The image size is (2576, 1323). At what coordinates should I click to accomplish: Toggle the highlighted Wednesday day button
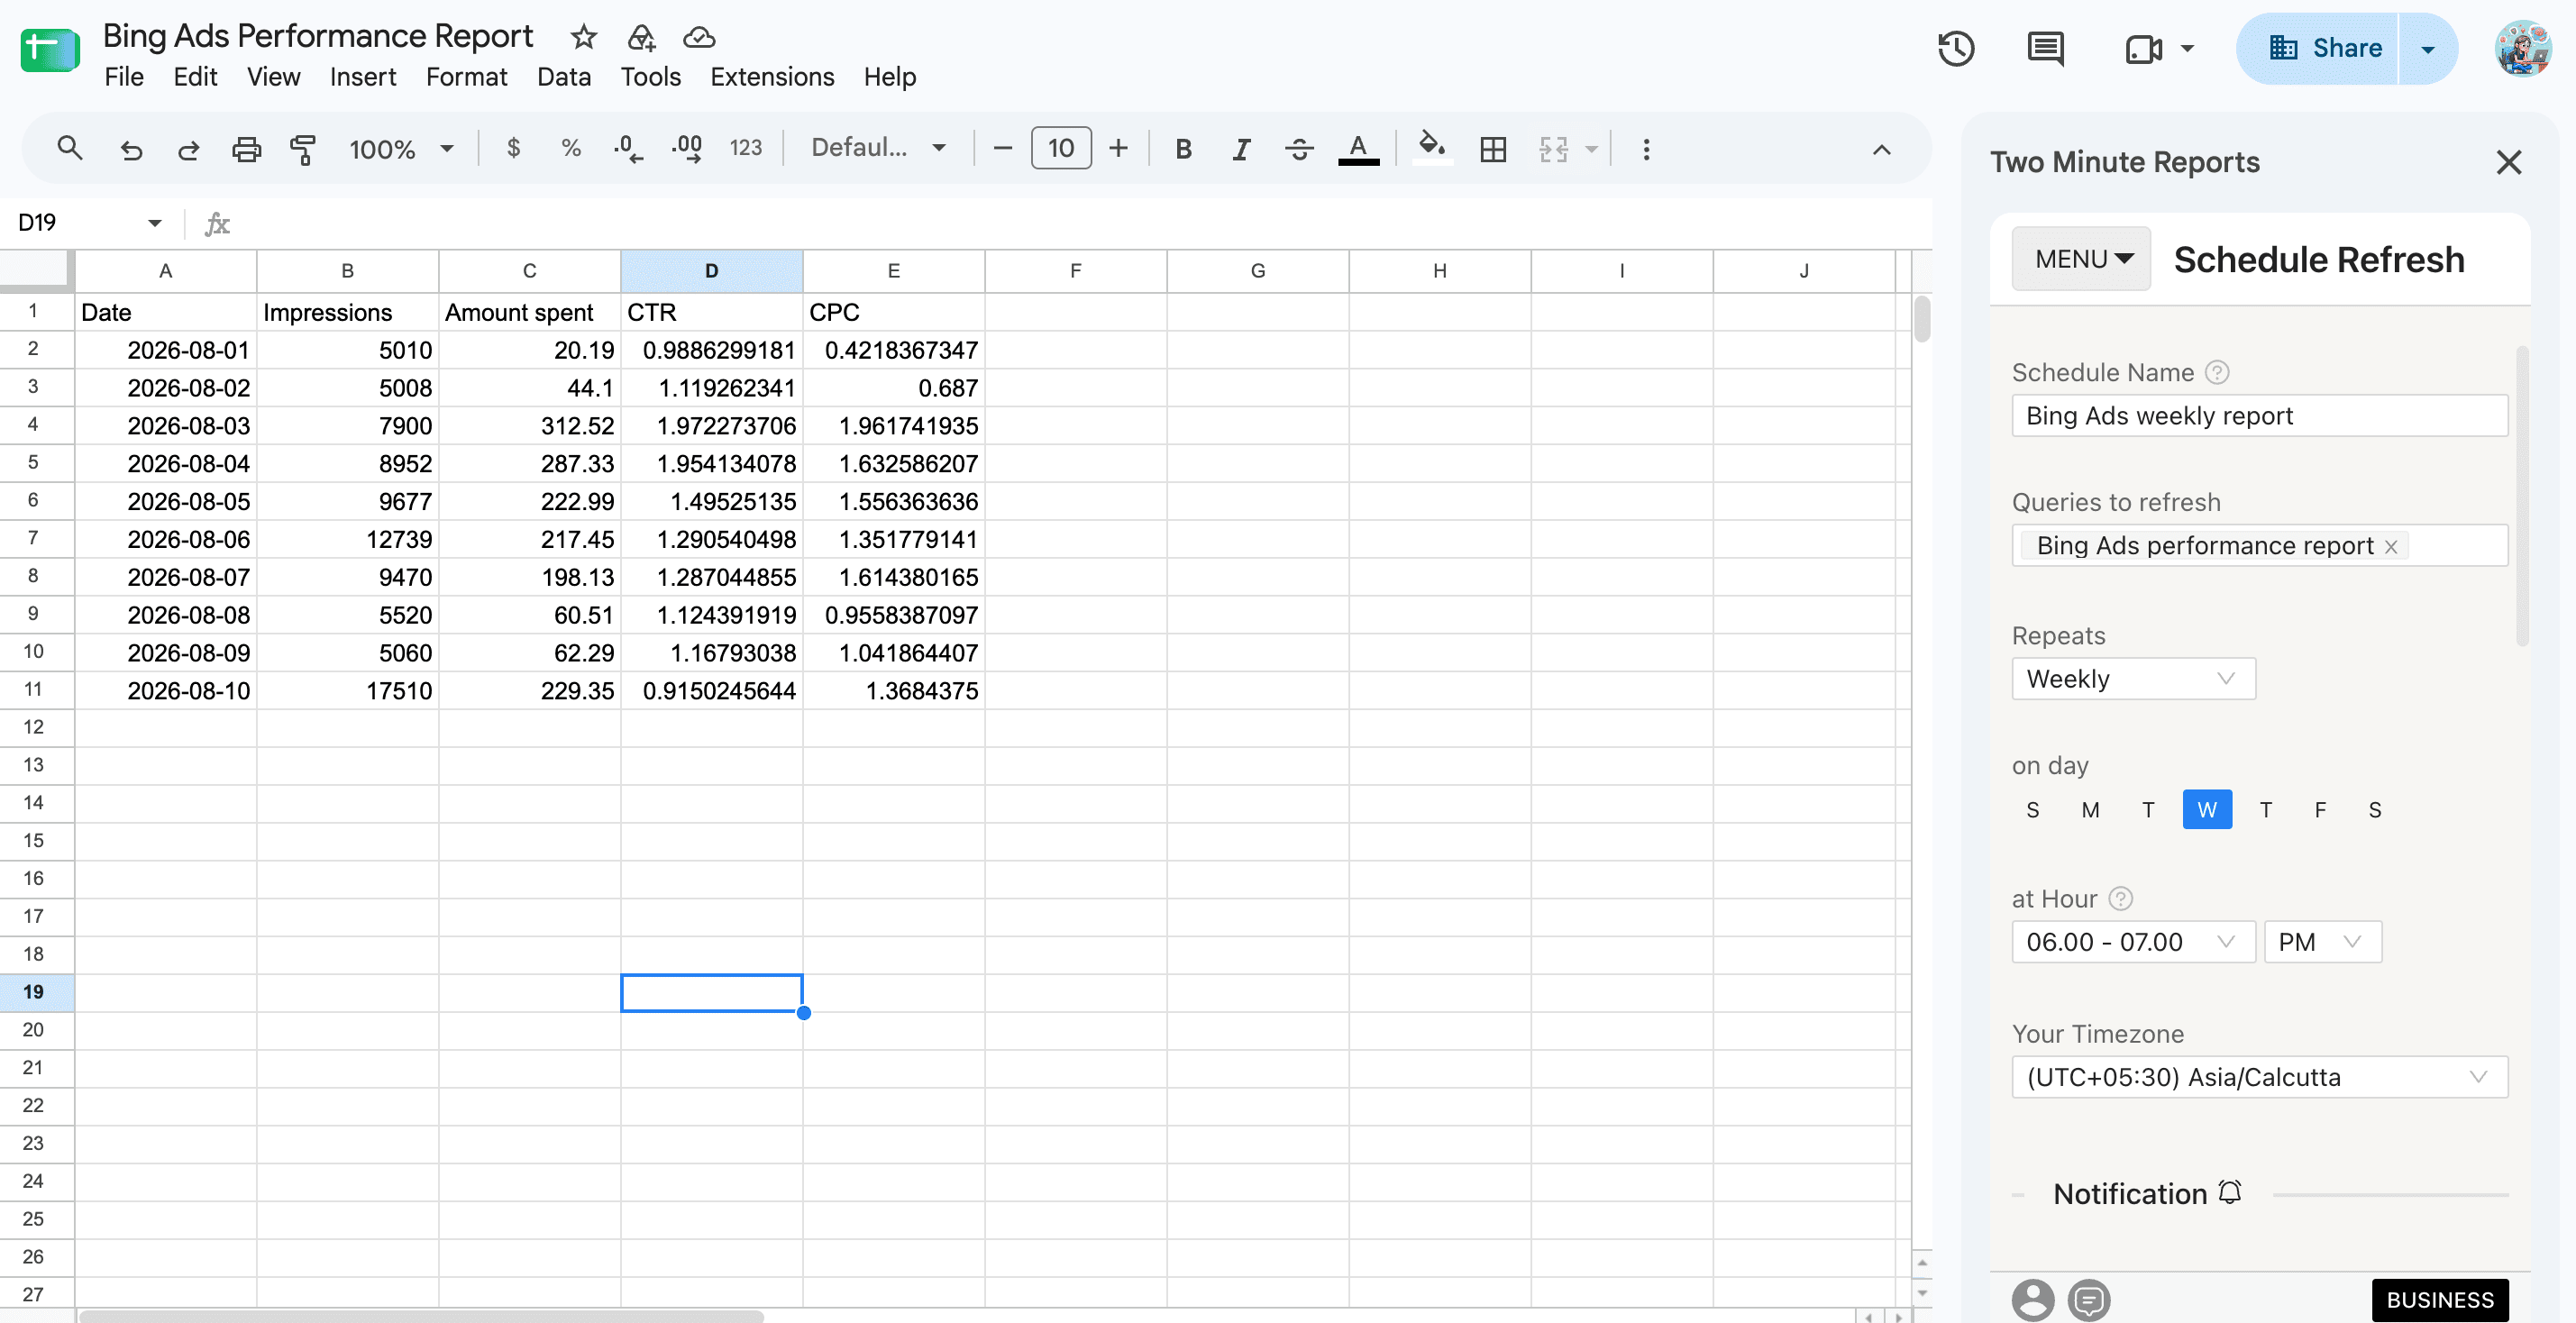click(2207, 809)
